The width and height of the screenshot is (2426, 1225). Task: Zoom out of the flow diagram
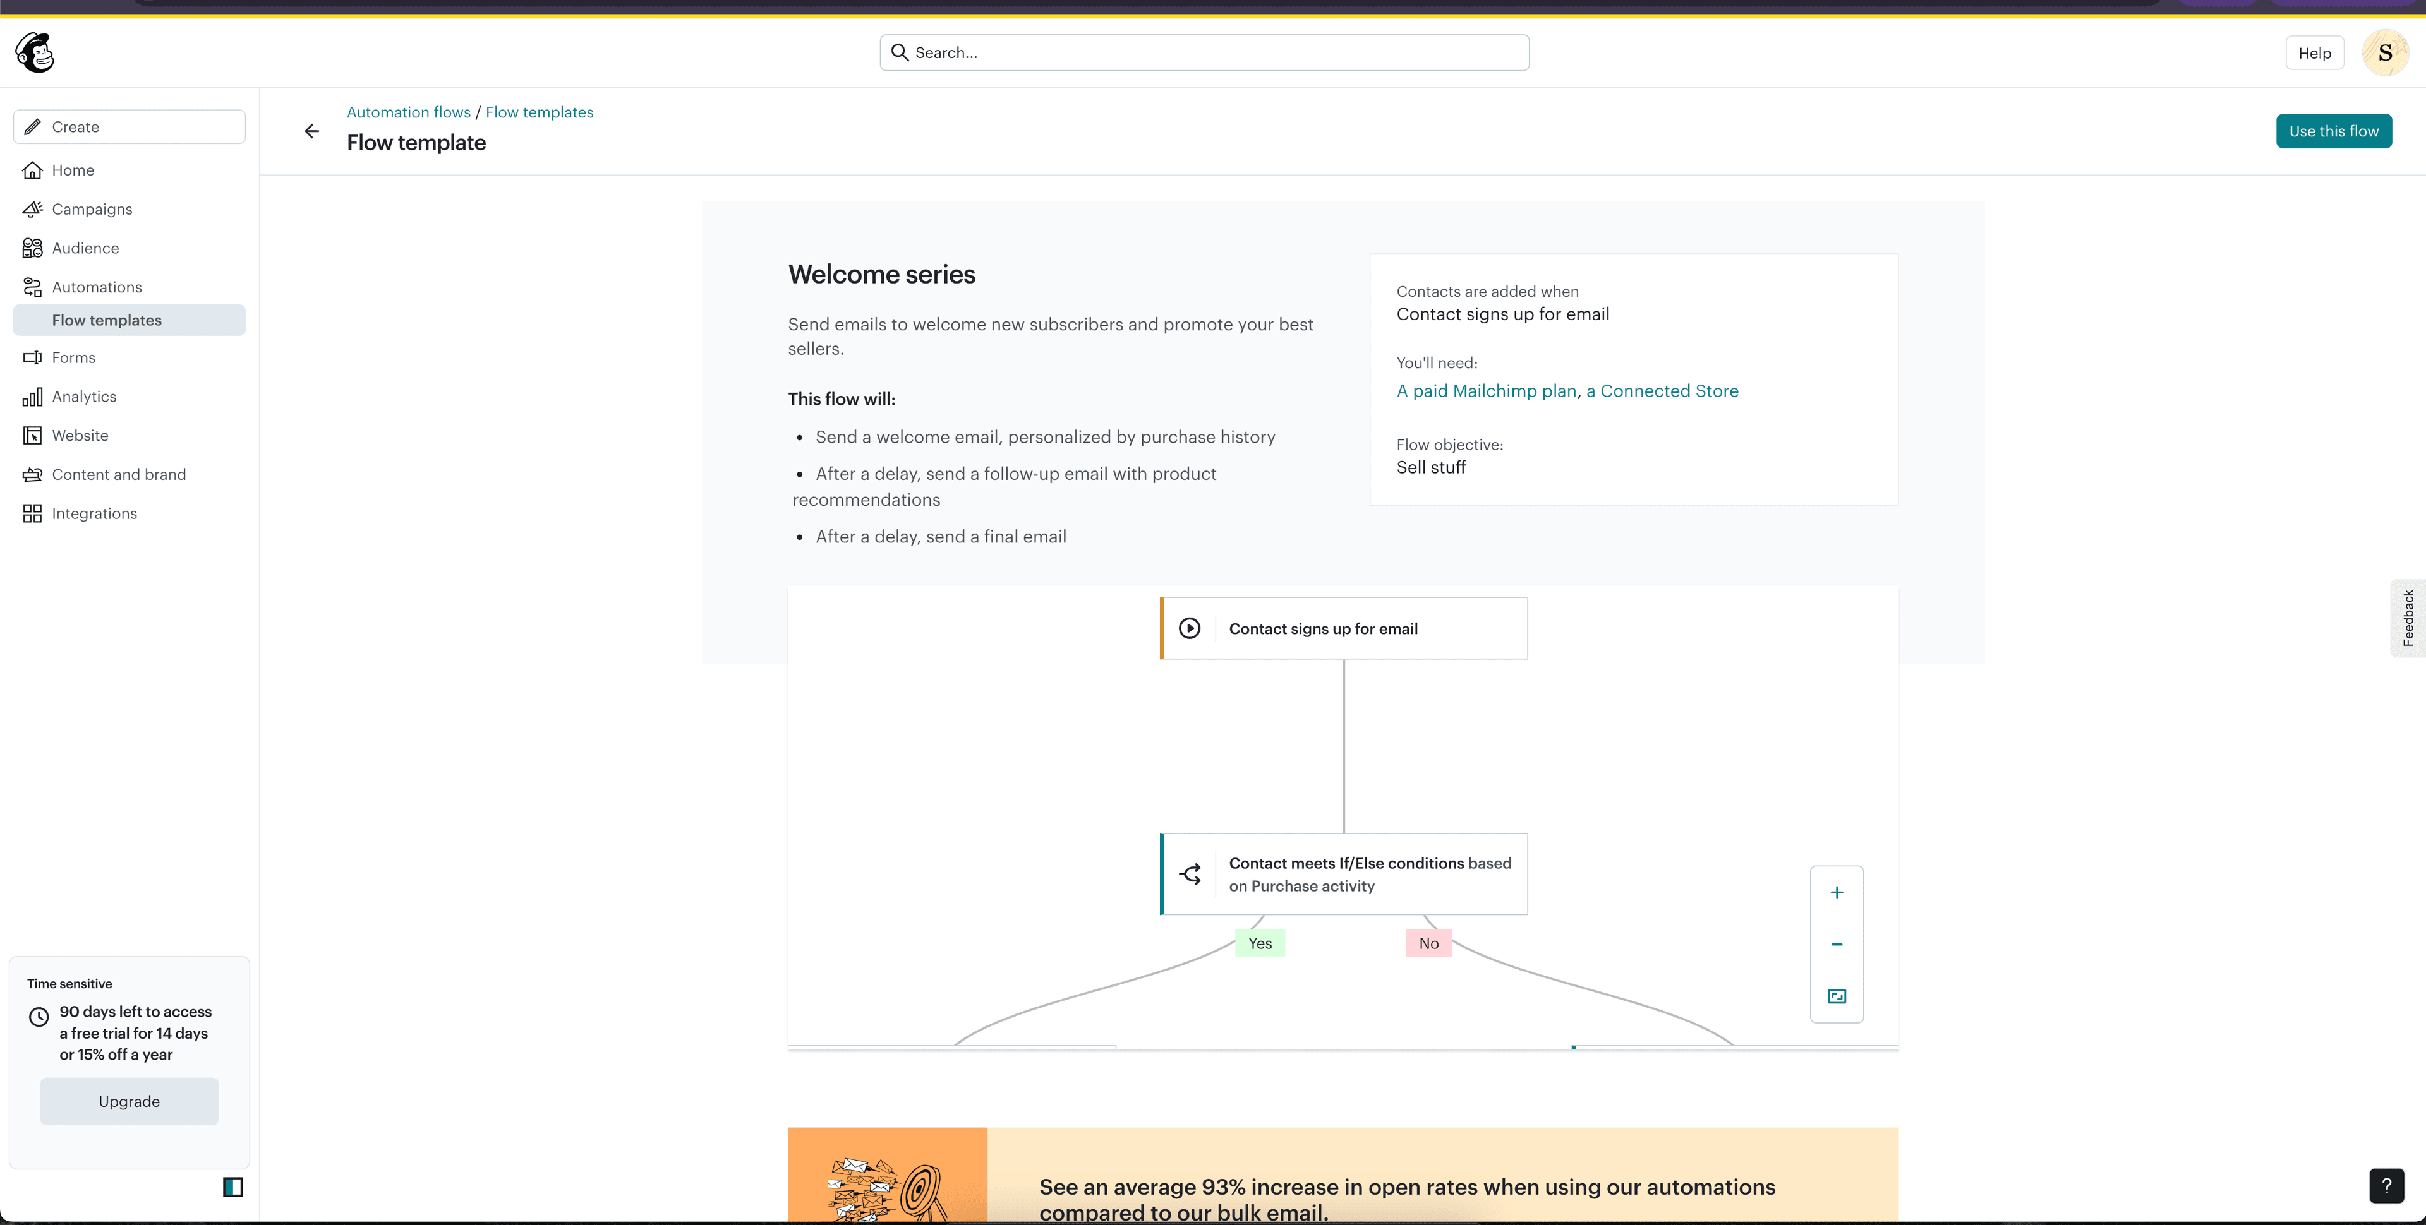point(1837,945)
